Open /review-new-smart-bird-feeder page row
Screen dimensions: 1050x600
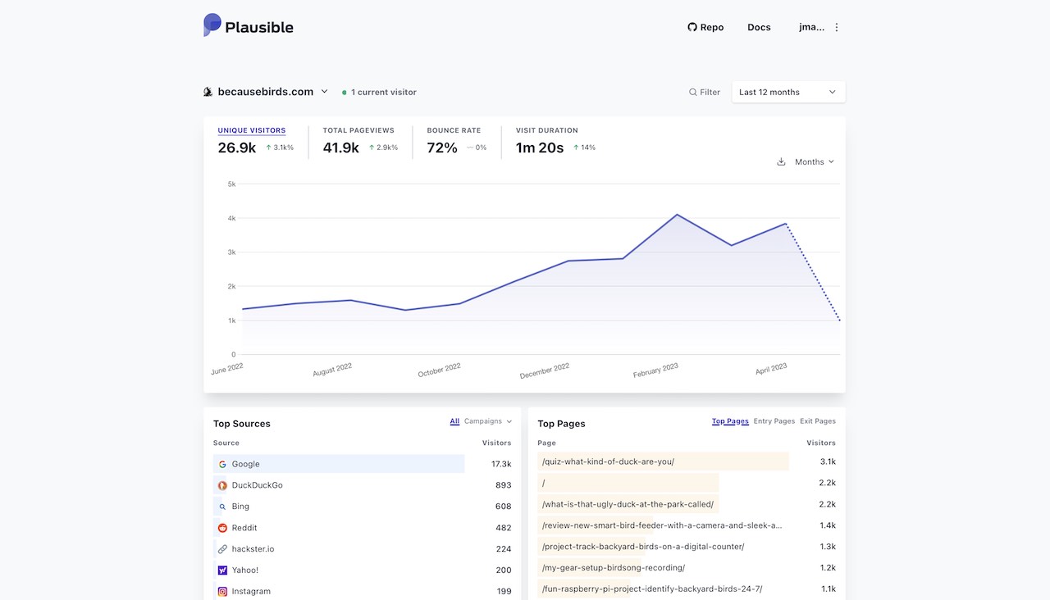(x=687, y=525)
